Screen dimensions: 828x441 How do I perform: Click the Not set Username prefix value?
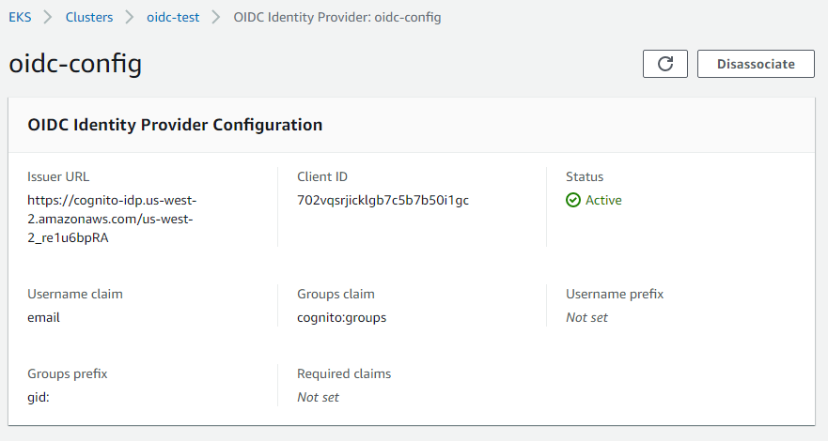(586, 317)
